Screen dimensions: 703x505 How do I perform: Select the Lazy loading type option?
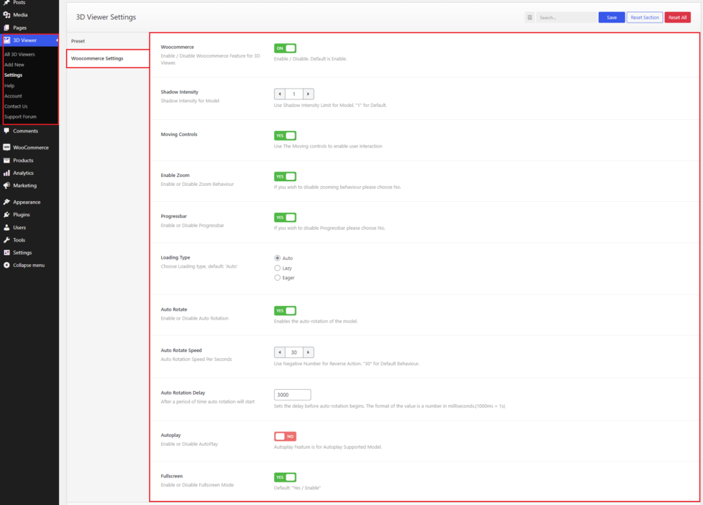(279, 268)
